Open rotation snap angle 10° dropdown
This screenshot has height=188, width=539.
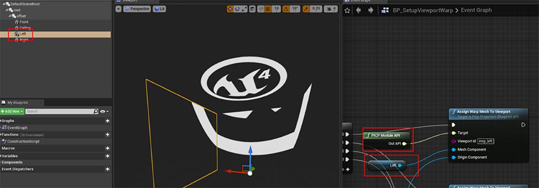coord(296,9)
